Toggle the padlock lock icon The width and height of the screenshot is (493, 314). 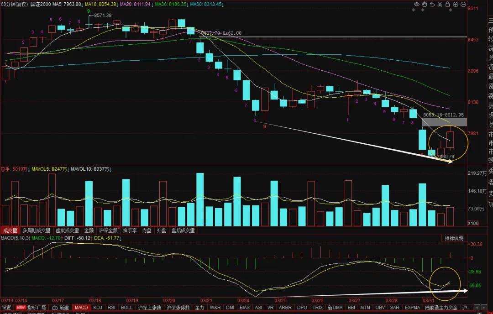(447, 5)
